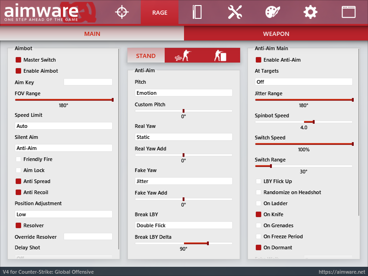Open the paint palette tab icon
Screen dimensions: 368x276
pyautogui.click(x=272, y=12)
